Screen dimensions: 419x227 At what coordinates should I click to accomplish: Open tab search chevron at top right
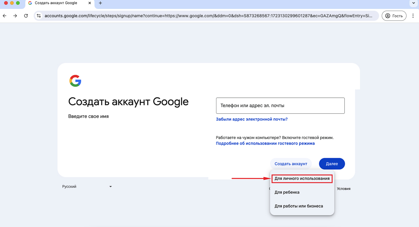(x=413, y=3)
